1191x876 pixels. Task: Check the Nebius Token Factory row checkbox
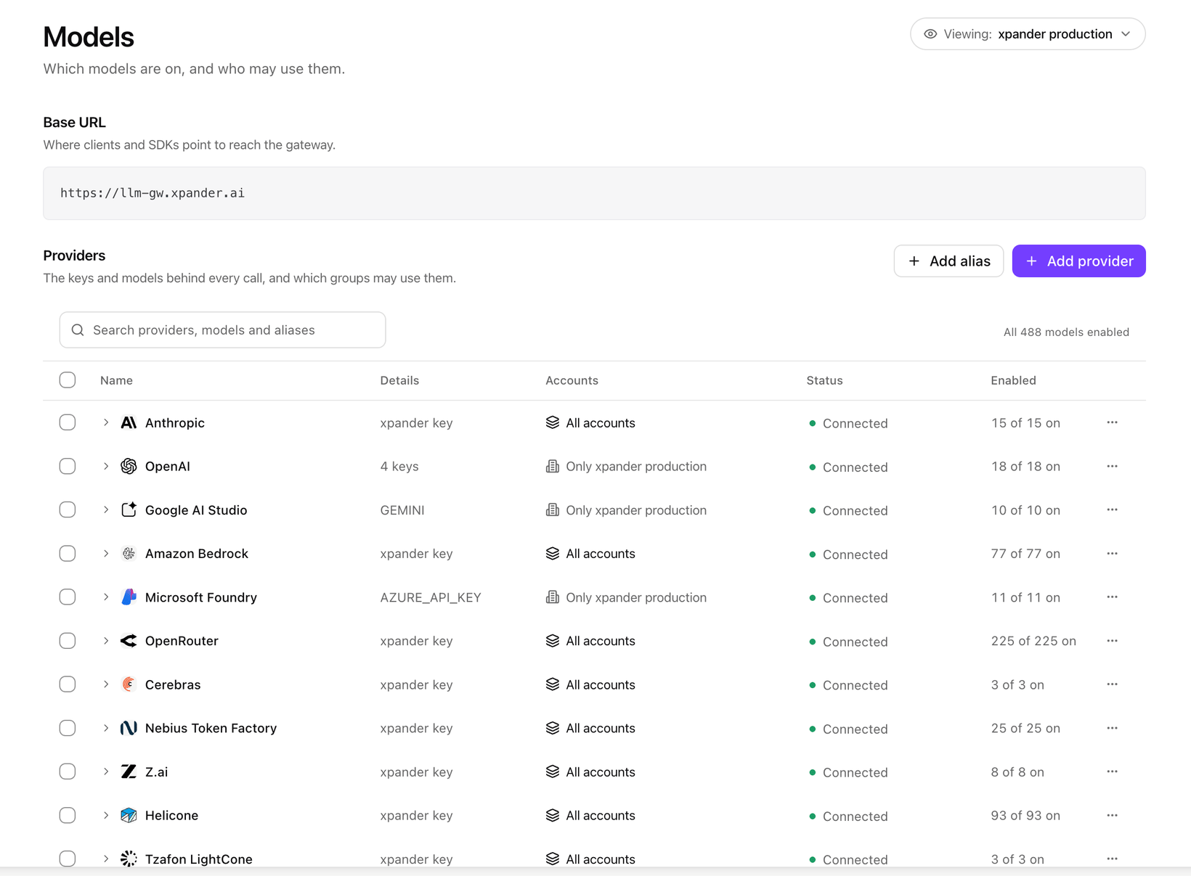tap(68, 728)
